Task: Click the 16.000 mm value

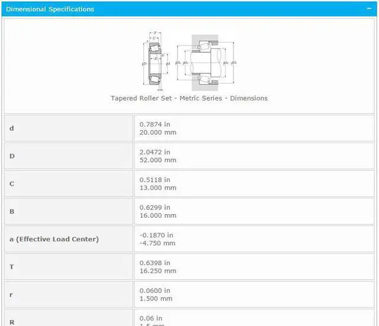Action: 158,215
